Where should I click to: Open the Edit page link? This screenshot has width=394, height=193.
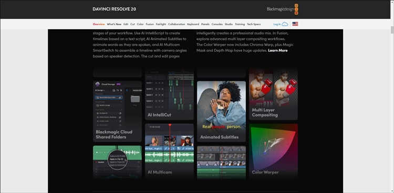(126, 24)
